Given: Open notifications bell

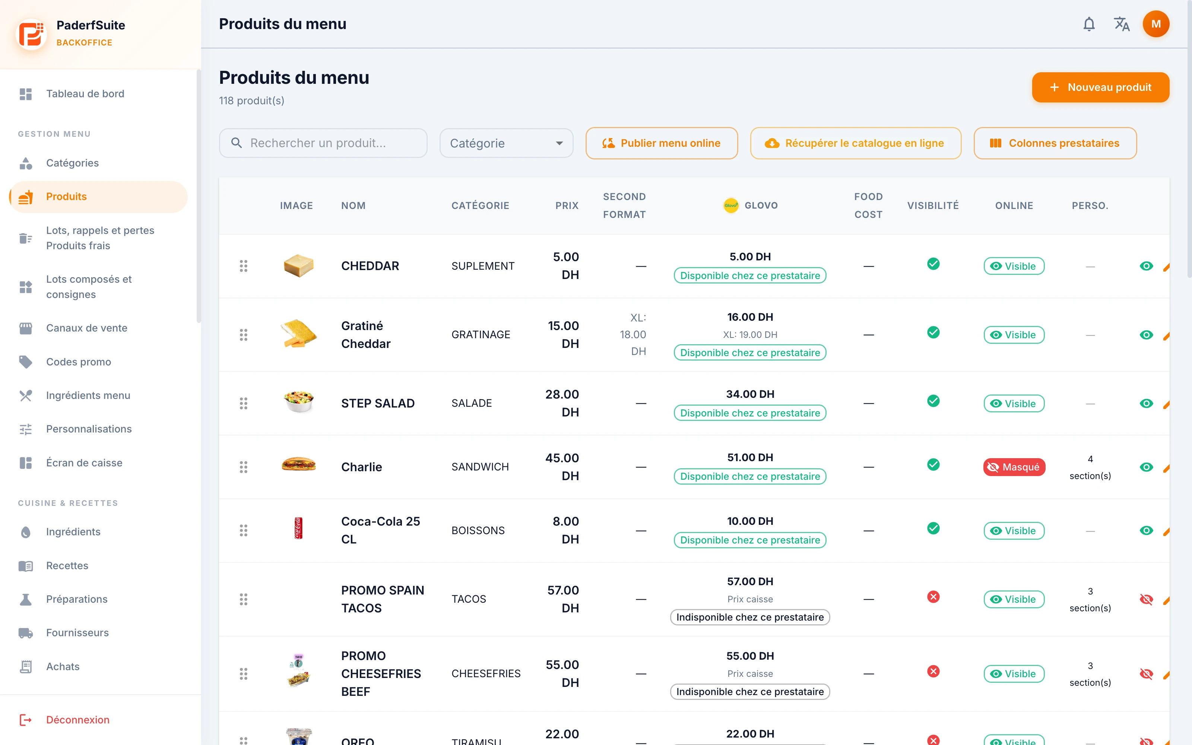Looking at the screenshot, I should 1089,23.
